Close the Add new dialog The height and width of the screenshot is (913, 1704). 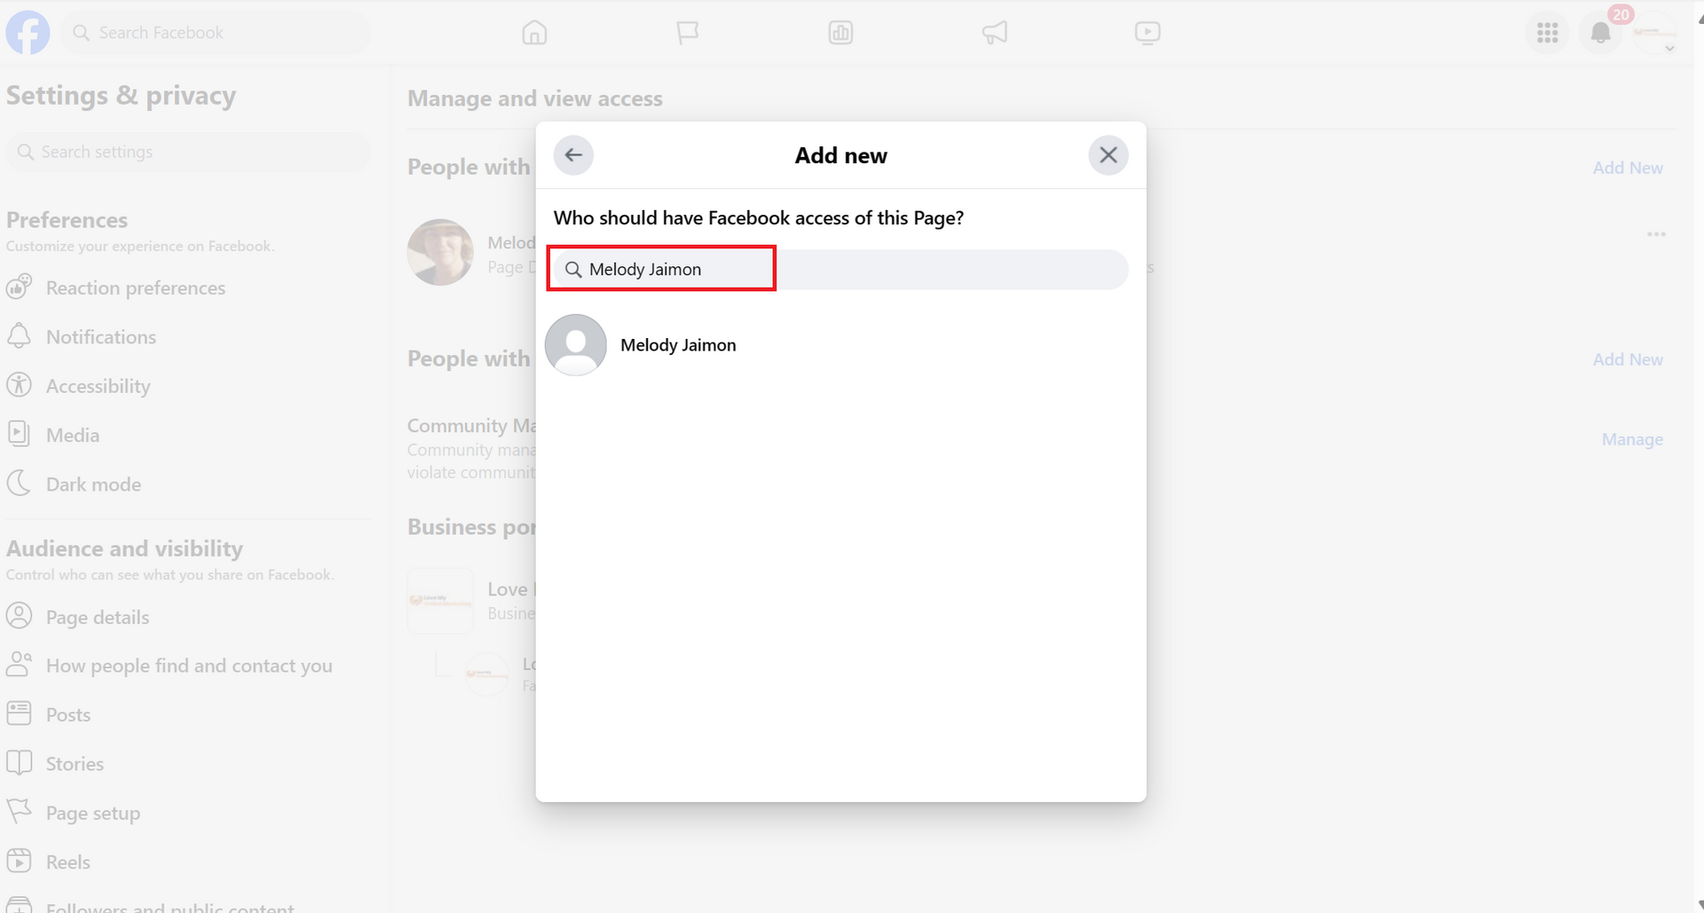pyautogui.click(x=1108, y=155)
